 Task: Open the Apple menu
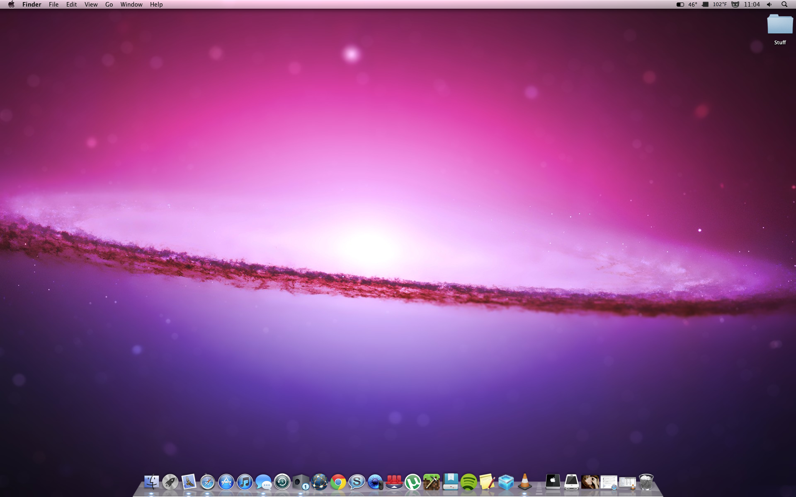(11, 5)
